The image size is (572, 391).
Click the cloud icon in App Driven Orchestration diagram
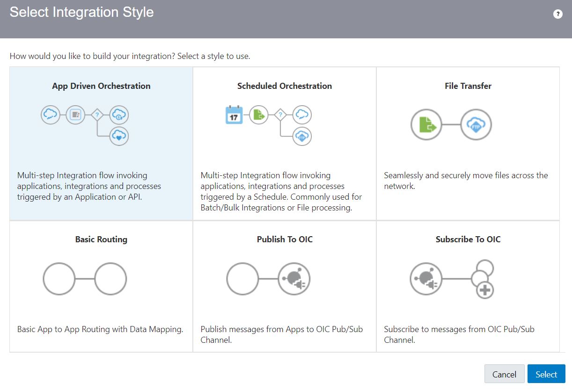click(x=50, y=114)
